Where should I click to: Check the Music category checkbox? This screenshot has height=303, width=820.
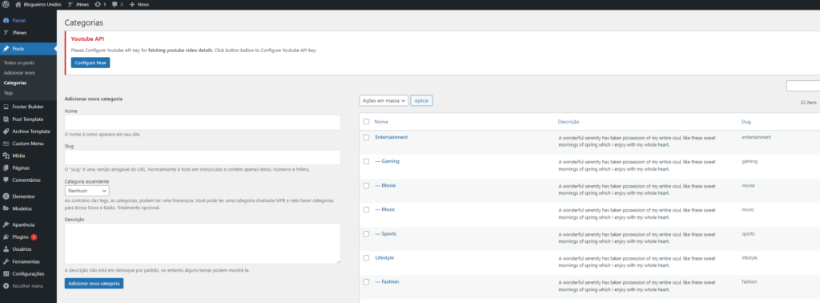click(366, 209)
